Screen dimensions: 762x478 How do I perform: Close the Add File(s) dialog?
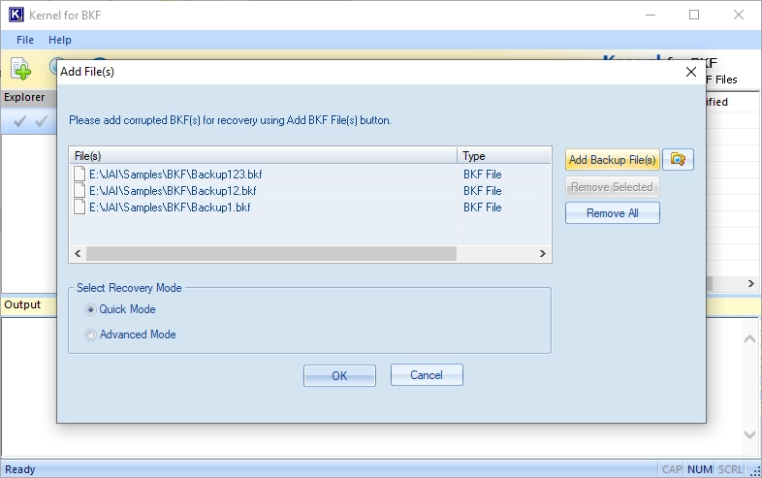pos(691,72)
